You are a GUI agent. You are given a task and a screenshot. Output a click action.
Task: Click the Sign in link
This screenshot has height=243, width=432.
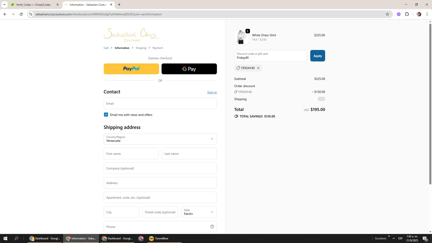tap(212, 92)
